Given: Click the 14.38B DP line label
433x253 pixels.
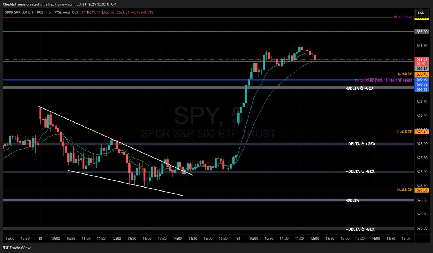Looking at the screenshot, I should (x=404, y=190).
